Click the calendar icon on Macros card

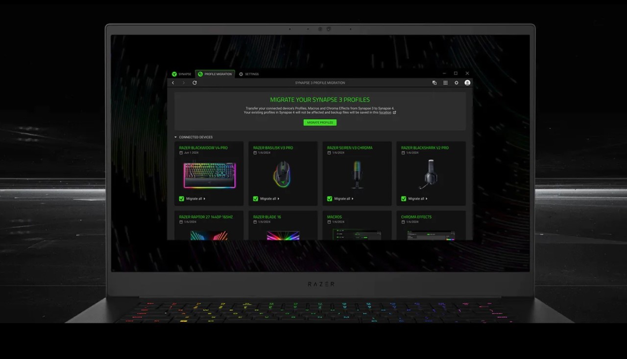pos(329,222)
